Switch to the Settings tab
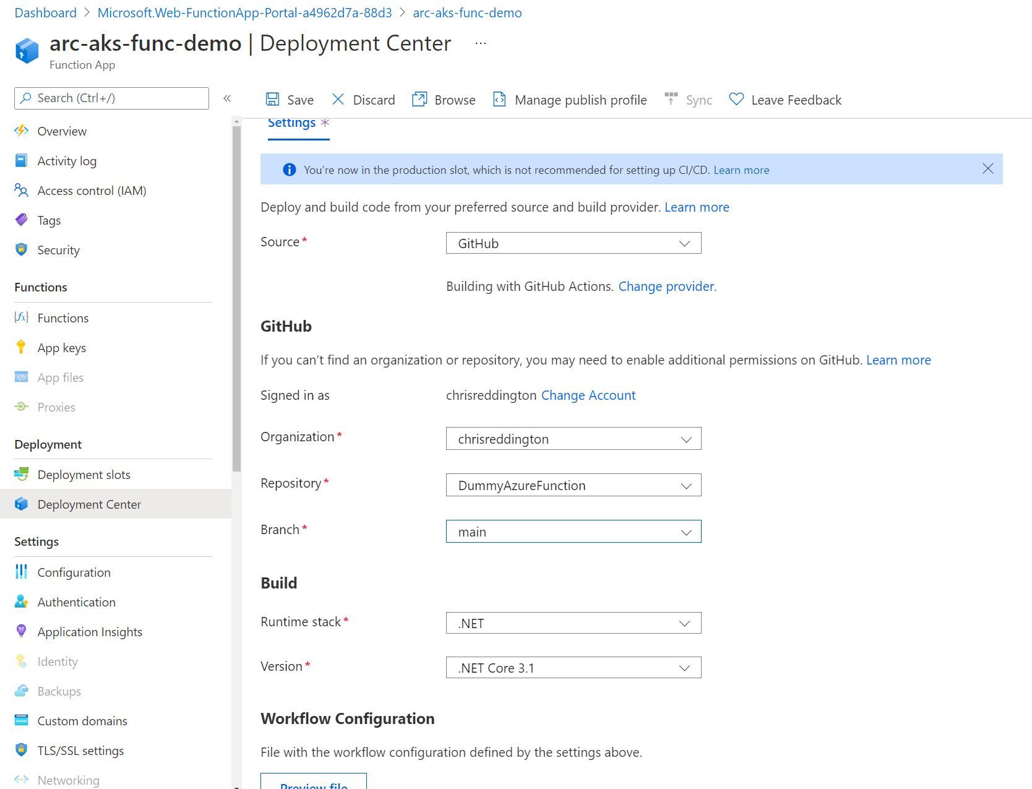The height and width of the screenshot is (789, 1032). (291, 123)
